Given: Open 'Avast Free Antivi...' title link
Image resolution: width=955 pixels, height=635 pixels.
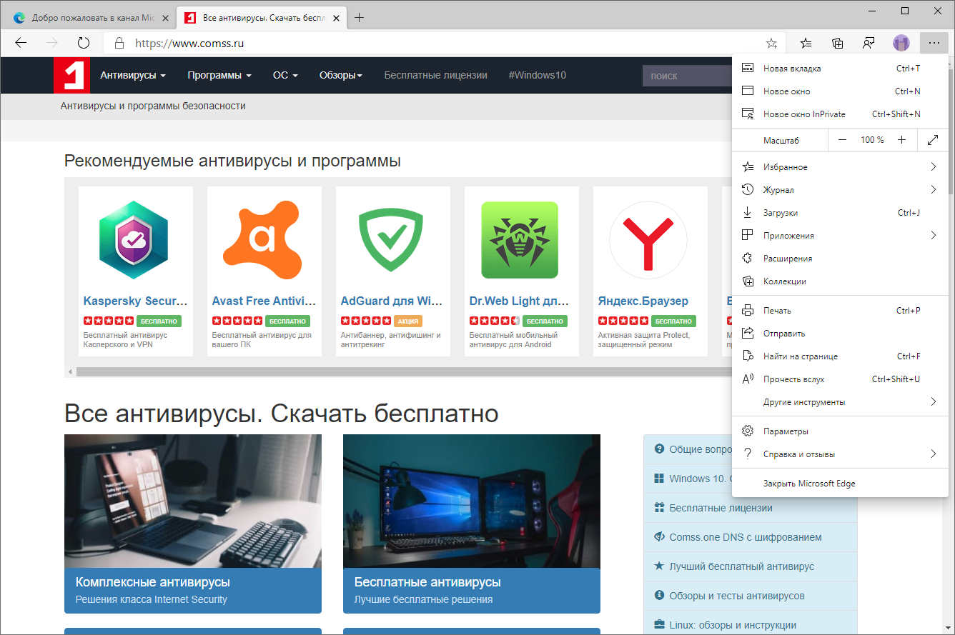Looking at the screenshot, I should (x=264, y=301).
